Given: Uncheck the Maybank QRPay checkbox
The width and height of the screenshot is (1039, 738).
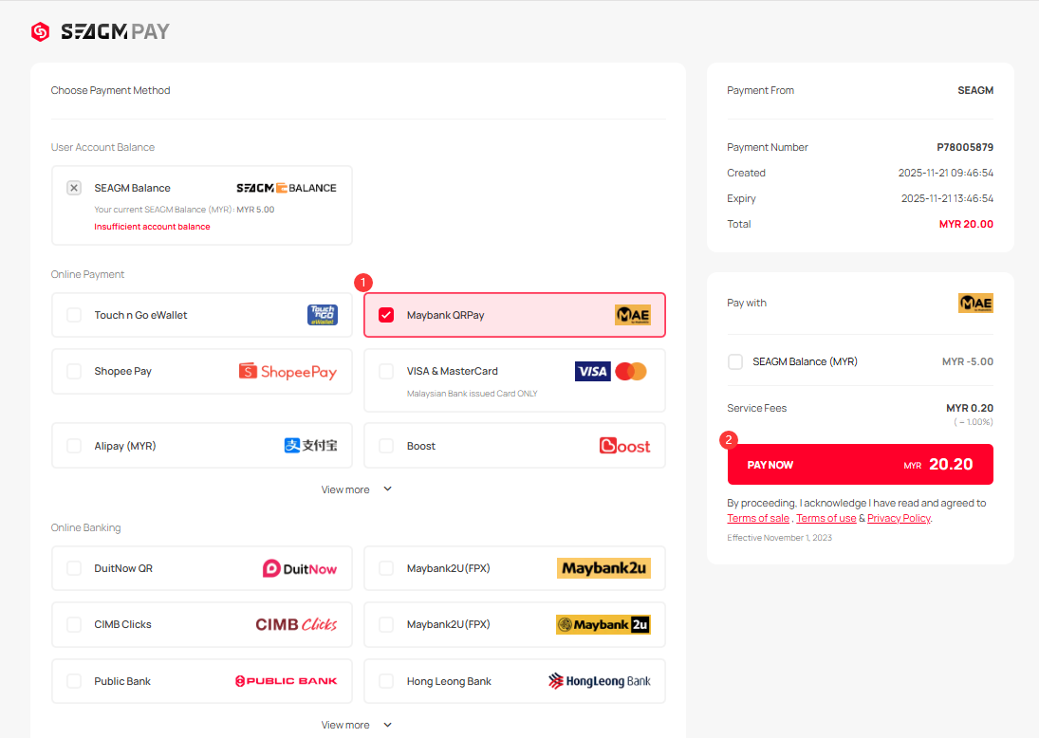Looking at the screenshot, I should pos(386,315).
